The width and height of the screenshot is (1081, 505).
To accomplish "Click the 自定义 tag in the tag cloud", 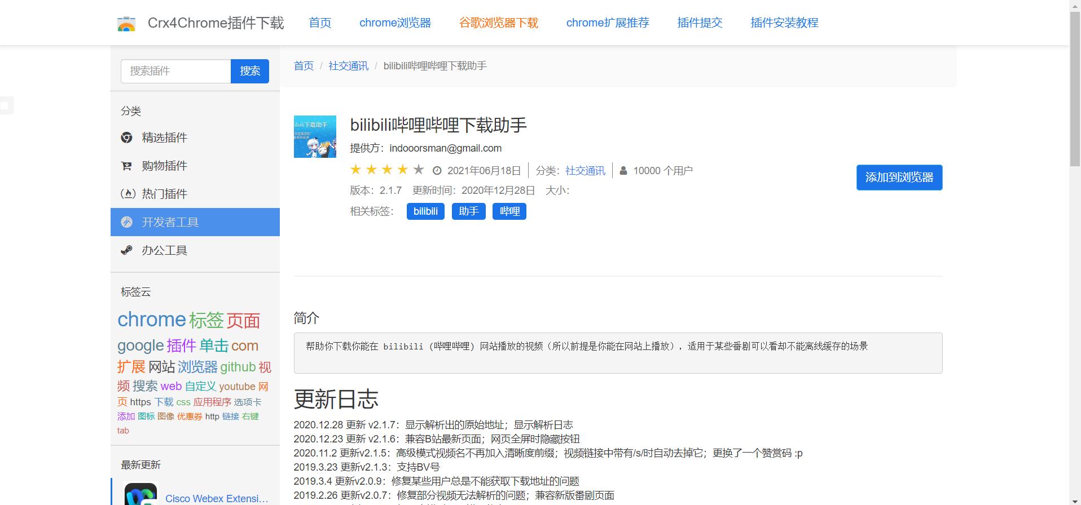I will pyautogui.click(x=200, y=386).
